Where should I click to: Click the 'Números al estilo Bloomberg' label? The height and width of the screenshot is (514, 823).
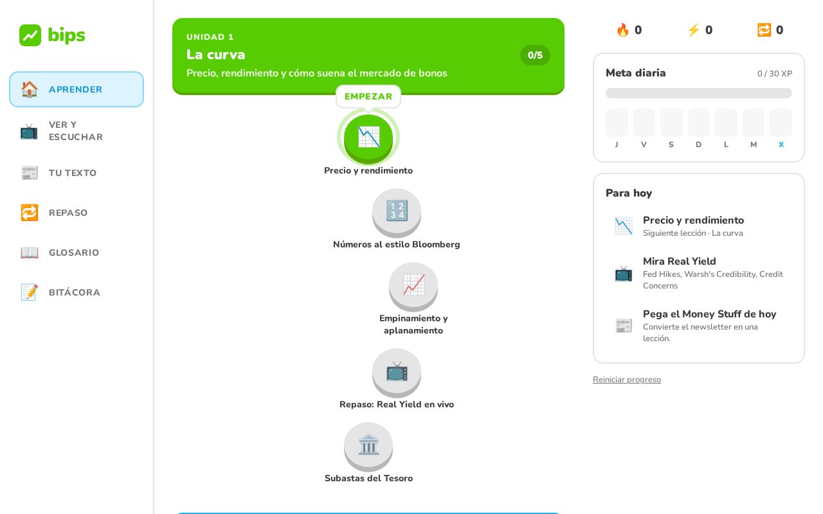click(x=397, y=245)
